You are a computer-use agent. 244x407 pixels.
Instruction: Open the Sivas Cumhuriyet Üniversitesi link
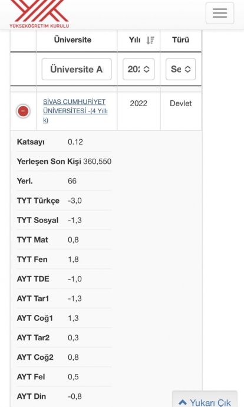click(75, 111)
